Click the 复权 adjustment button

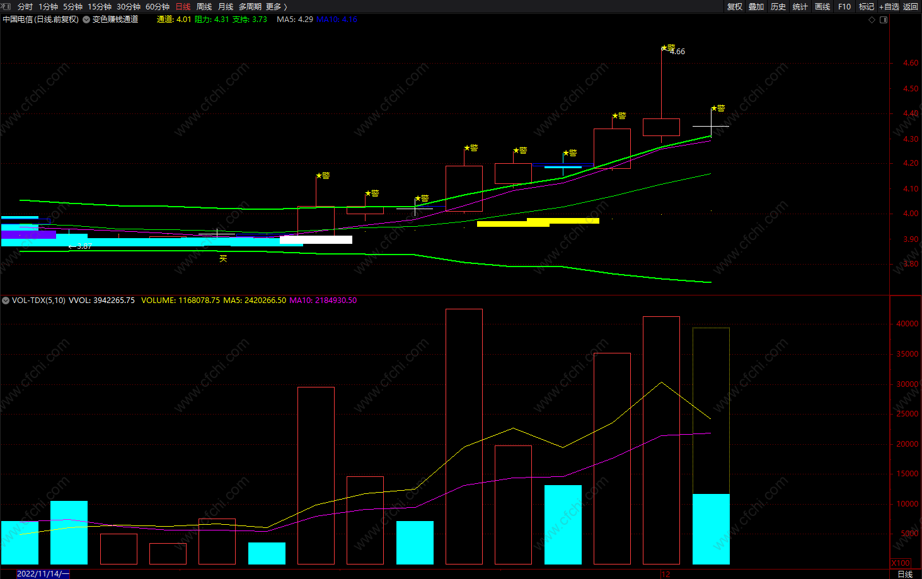click(x=735, y=6)
